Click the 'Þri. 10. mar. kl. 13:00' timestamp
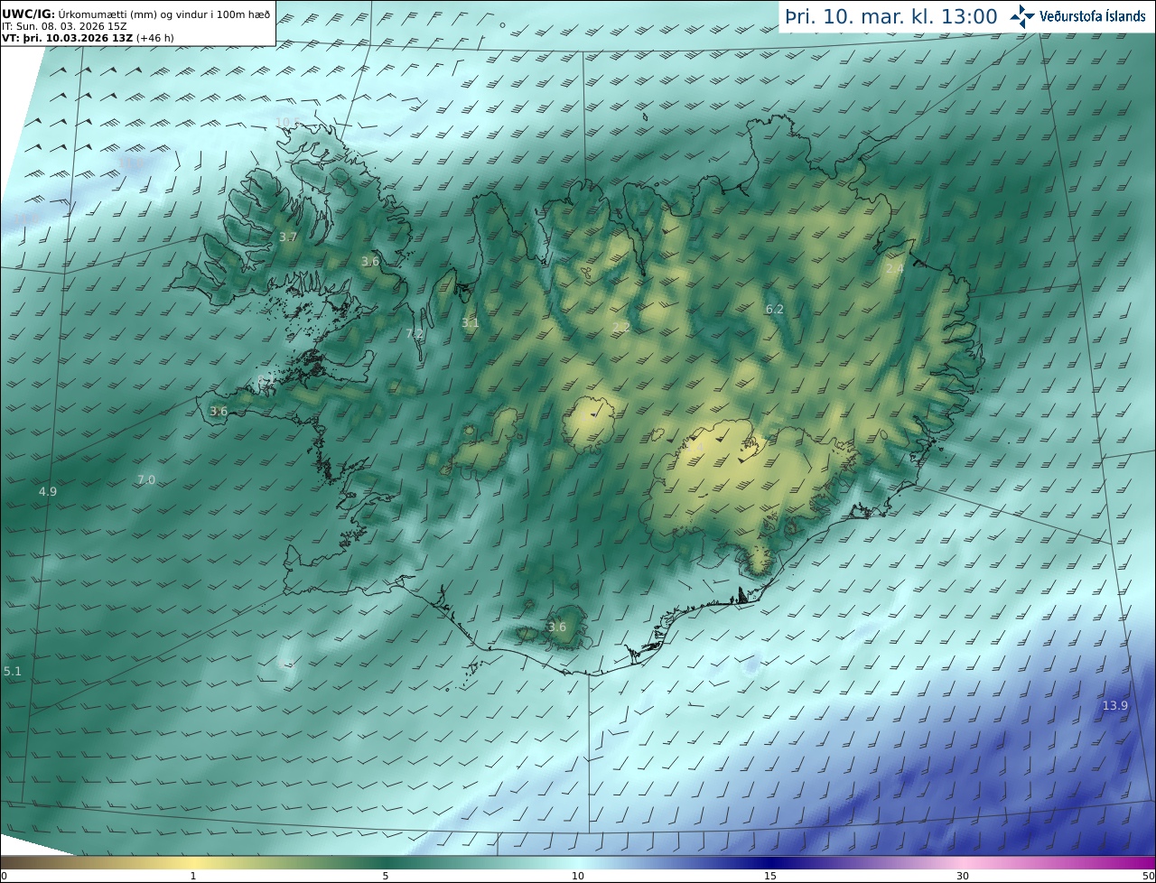 (x=890, y=16)
